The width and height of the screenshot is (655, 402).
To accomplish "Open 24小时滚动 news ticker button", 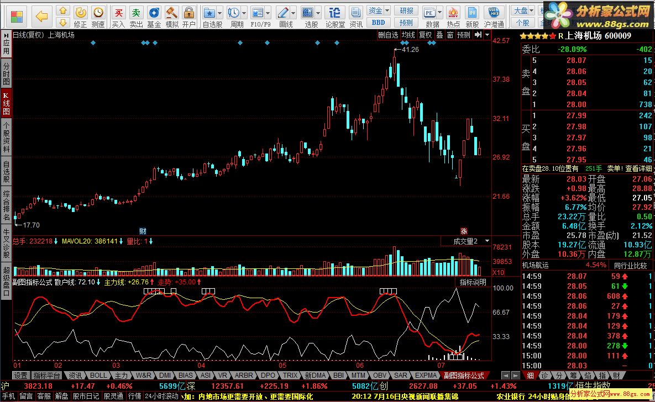I will click(x=161, y=396).
